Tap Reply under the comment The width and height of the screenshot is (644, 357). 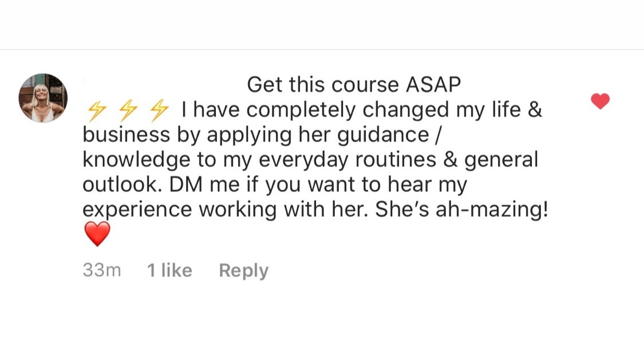[243, 270]
